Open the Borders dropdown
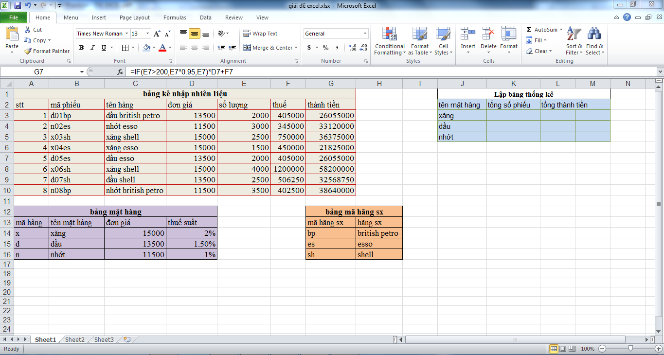664x355 pixels. tap(132, 48)
